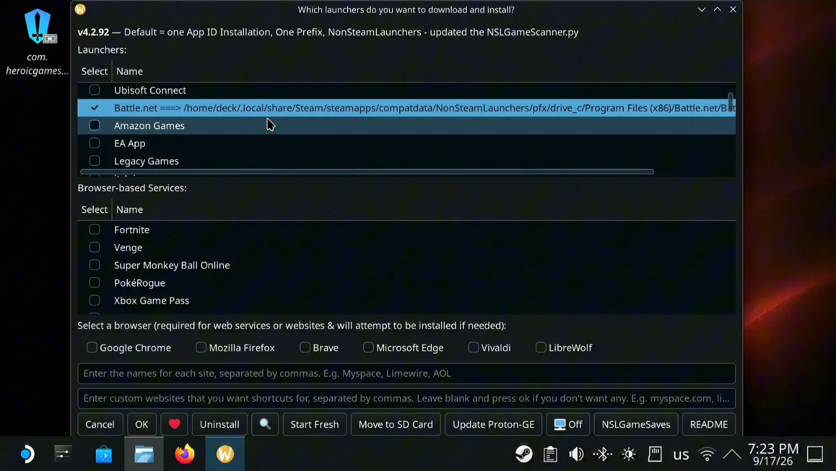
Task: Check the Amazon Games checkbox
Action: click(95, 125)
